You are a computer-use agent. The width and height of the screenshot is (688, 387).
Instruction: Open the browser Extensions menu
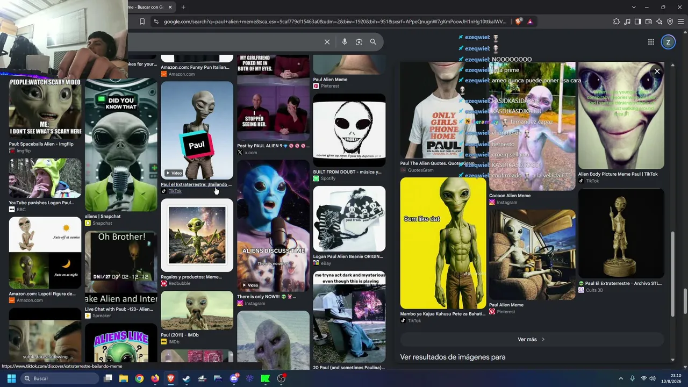point(616,21)
